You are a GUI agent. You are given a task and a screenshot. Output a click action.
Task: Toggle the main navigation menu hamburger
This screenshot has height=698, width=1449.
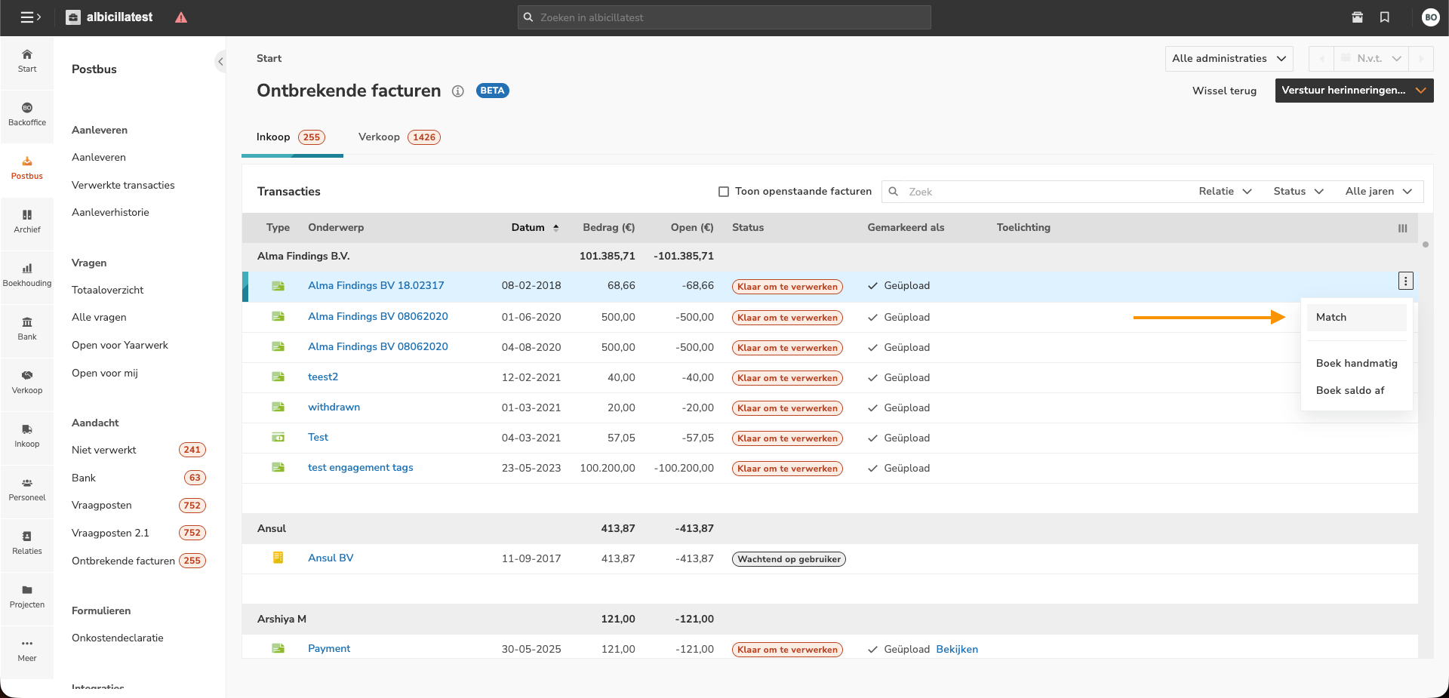(x=30, y=17)
